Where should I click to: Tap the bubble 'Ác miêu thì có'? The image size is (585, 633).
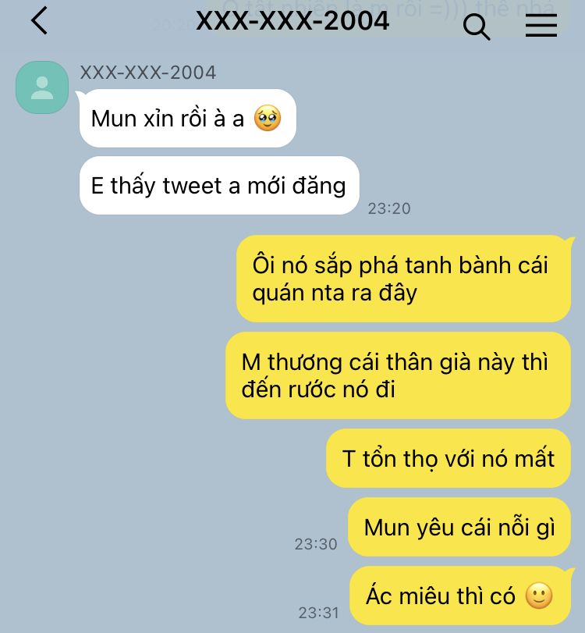[460, 596]
